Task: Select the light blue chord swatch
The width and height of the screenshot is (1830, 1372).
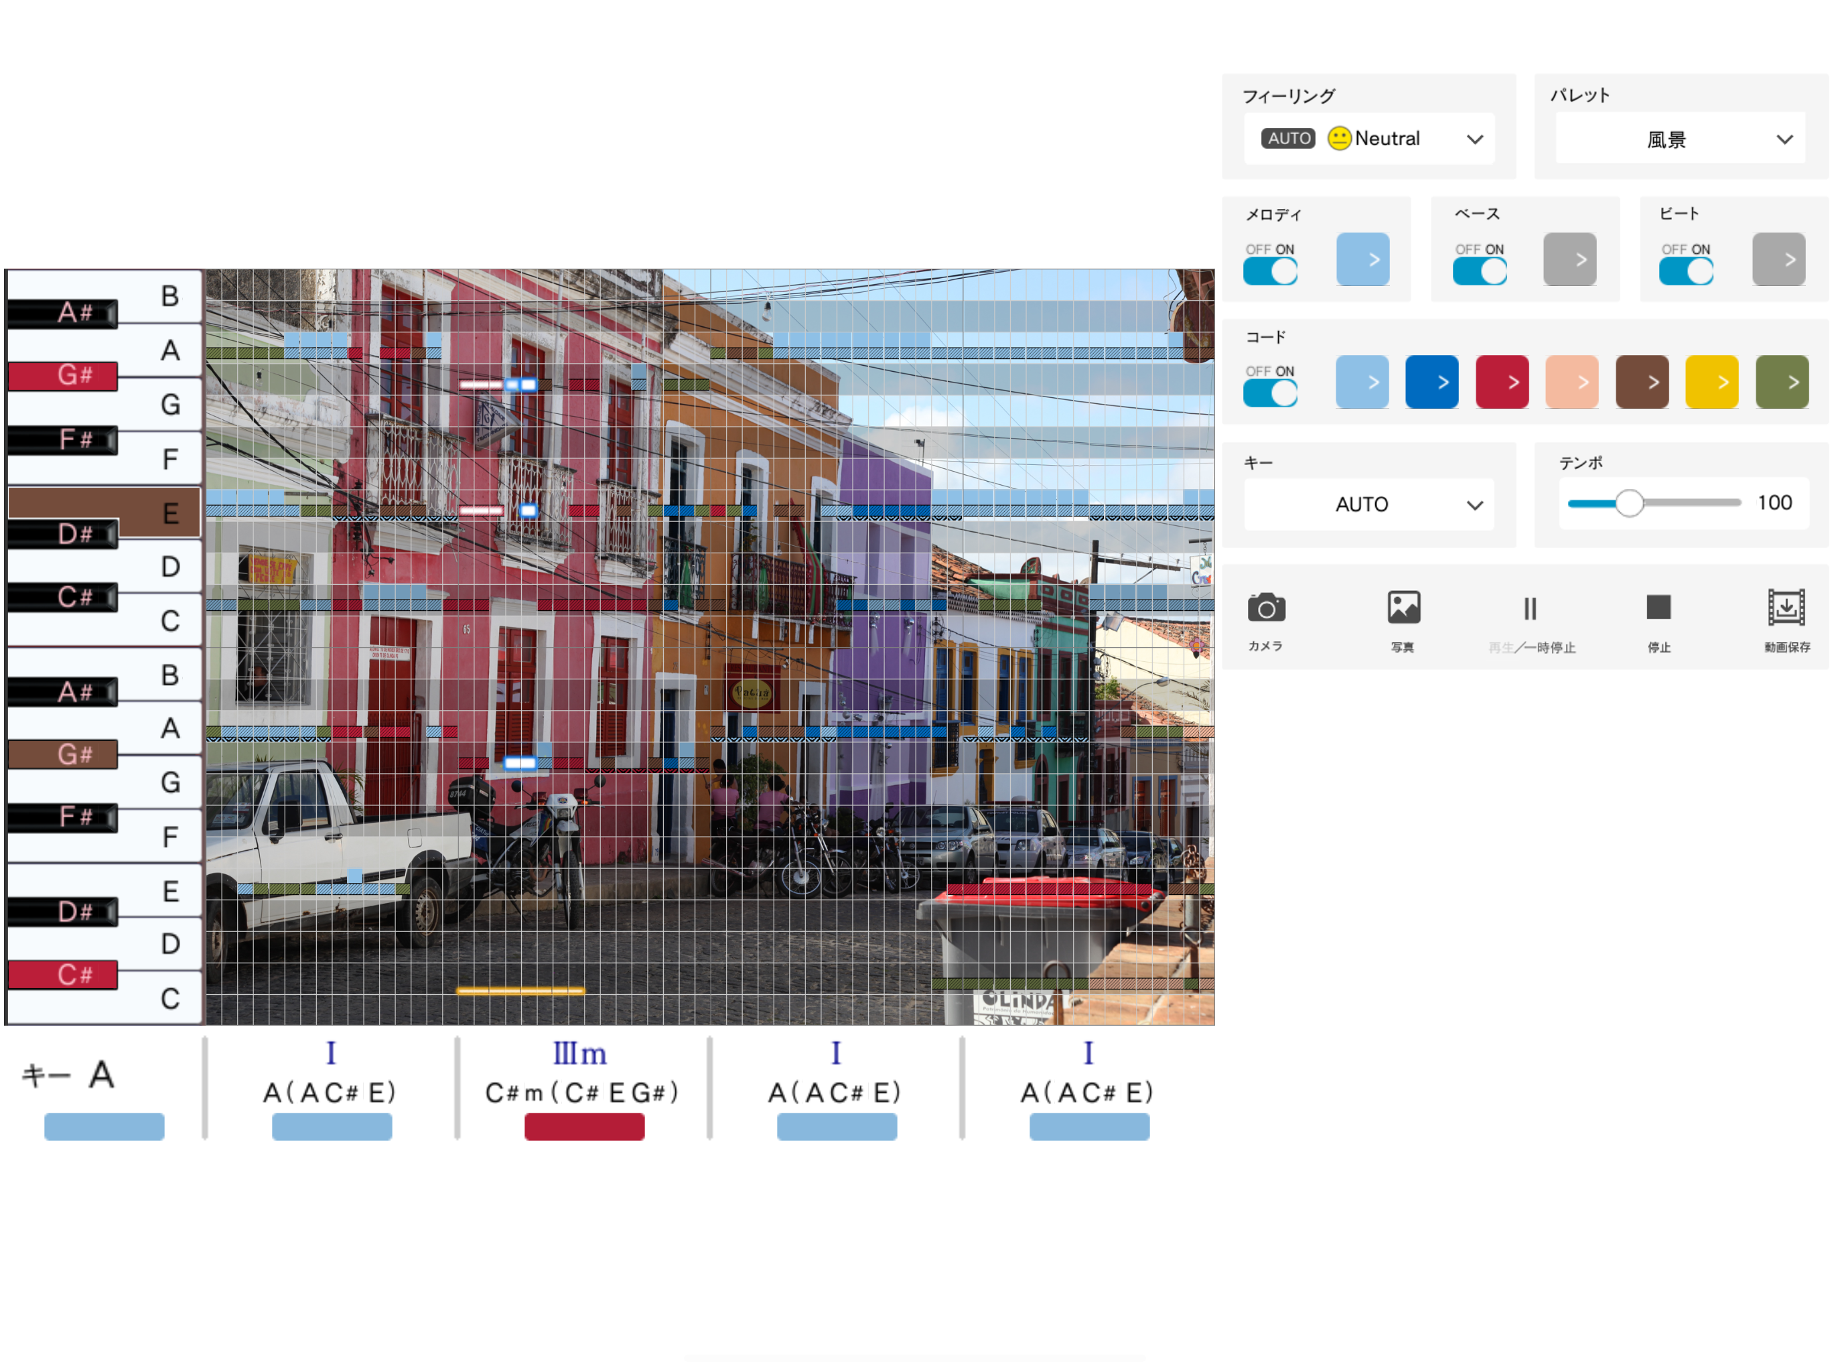Action: (x=1362, y=383)
